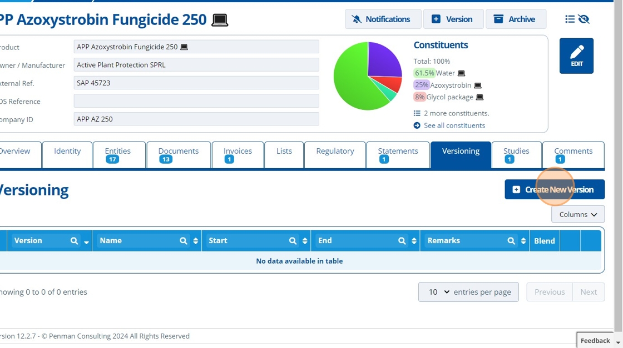Click the blue EDIT pencil button

(576, 56)
